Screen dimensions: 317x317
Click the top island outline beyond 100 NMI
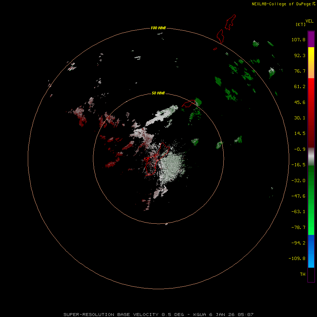click(x=230, y=22)
